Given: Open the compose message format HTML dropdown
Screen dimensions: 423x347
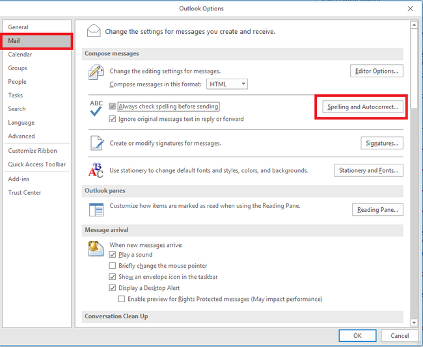Looking at the screenshot, I should (227, 84).
